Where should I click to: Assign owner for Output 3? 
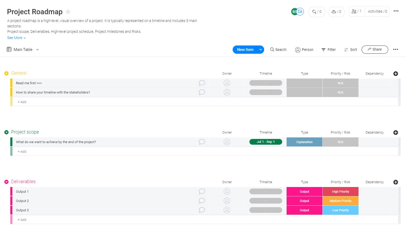[227, 210]
